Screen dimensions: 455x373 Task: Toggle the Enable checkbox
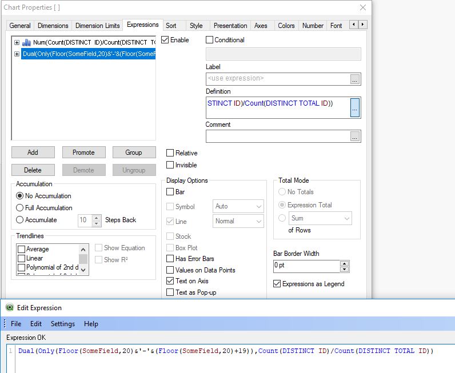pos(166,40)
